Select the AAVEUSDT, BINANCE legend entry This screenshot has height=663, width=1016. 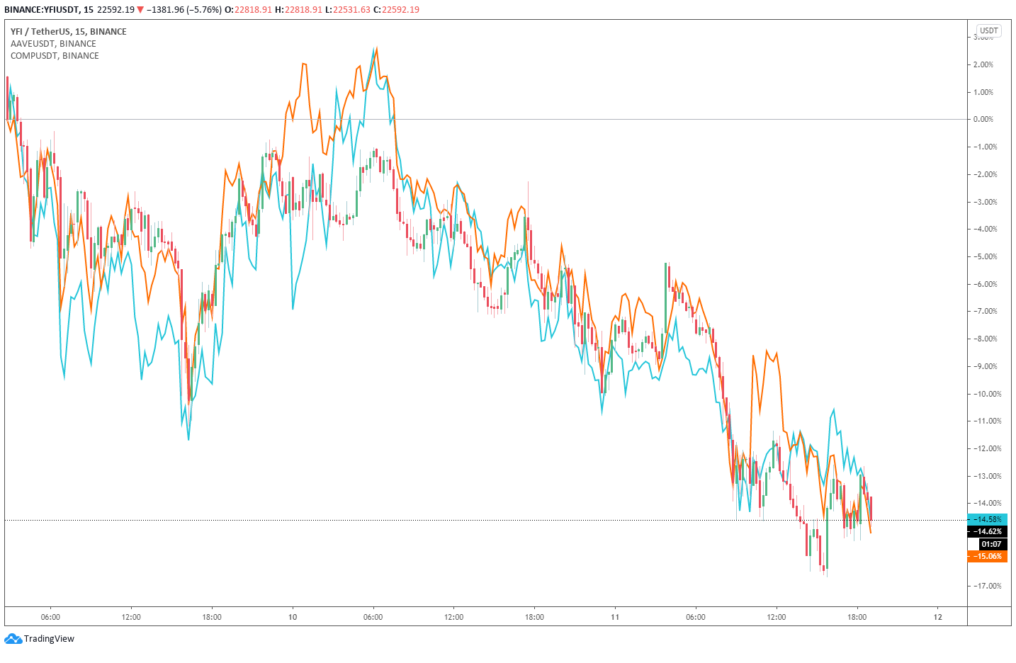[x=53, y=44]
